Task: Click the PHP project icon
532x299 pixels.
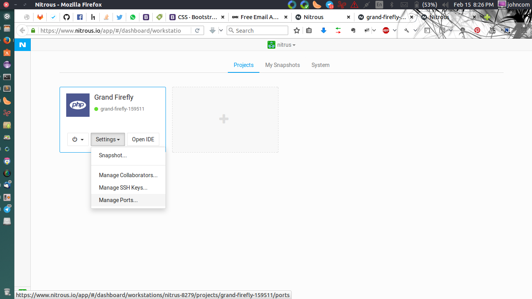Action: pos(78,105)
